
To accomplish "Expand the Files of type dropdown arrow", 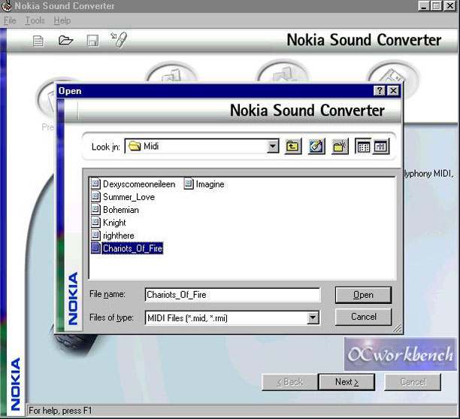I will coord(313,317).
